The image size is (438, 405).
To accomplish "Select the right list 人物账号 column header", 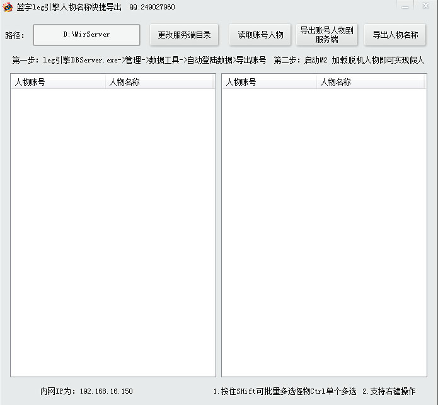I will [x=269, y=82].
